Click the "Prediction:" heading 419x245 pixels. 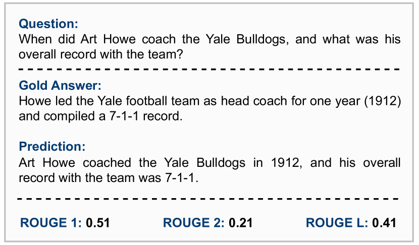coord(52,147)
